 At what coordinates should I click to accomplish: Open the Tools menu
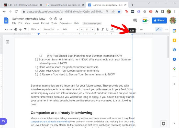pos(54,23)
